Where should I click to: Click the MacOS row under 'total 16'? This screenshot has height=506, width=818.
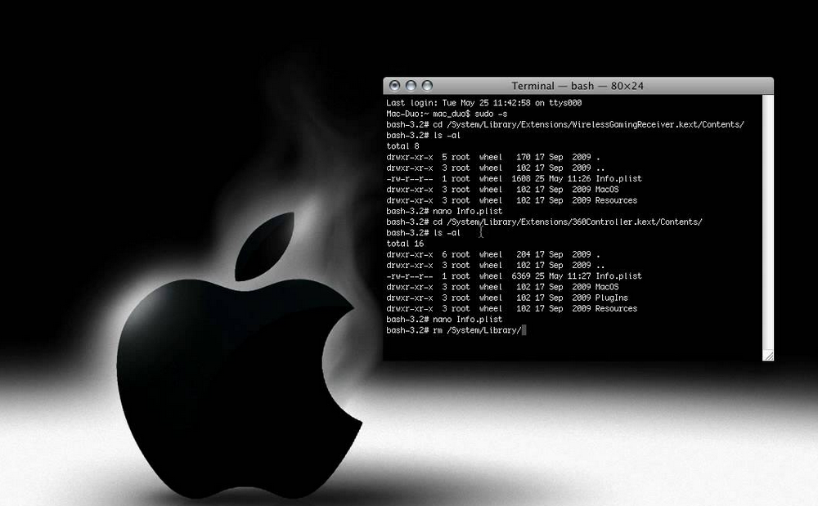point(502,287)
